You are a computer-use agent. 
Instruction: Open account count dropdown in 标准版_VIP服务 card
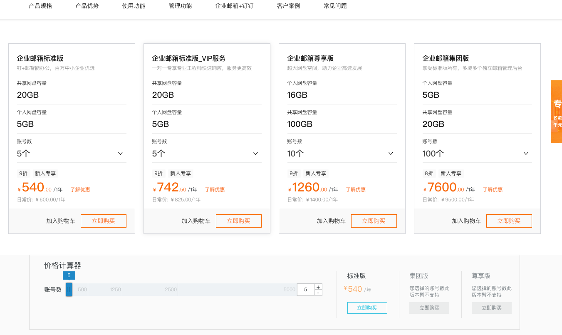pos(207,154)
